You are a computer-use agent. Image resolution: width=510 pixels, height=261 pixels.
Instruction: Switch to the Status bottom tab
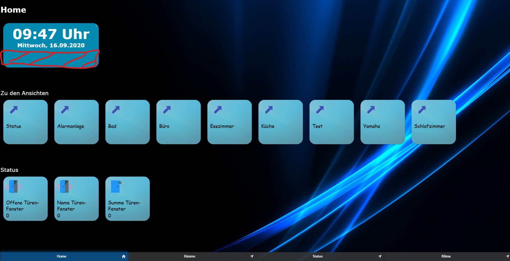pos(320,256)
